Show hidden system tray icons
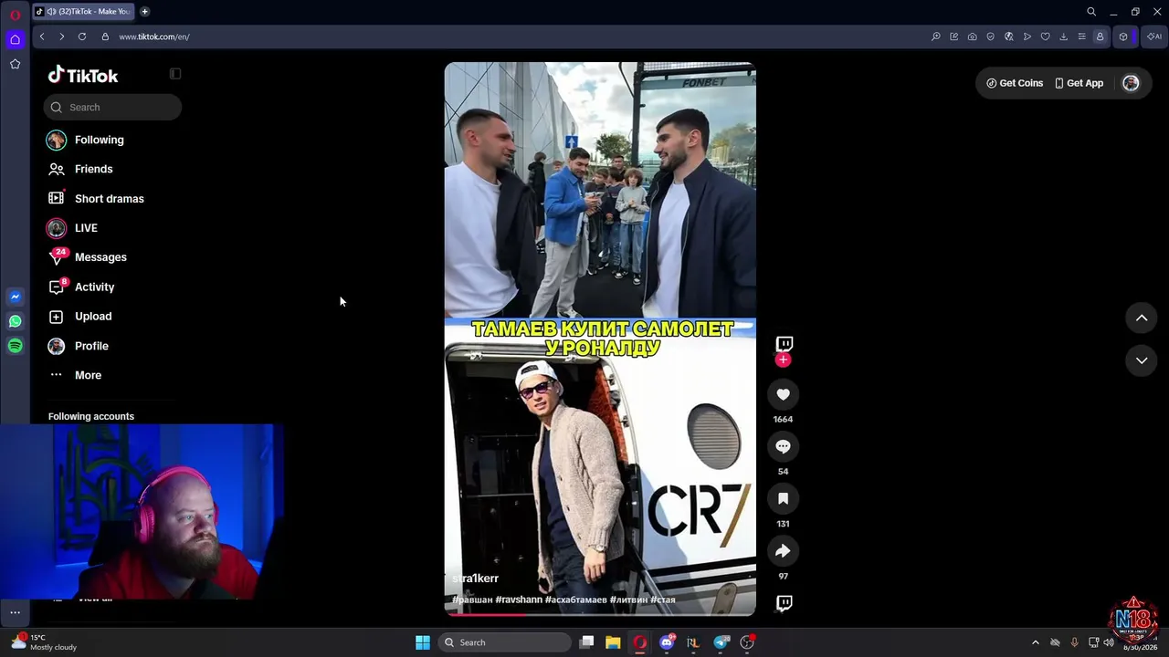The height and width of the screenshot is (657, 1169). [x=1035, y=642]
